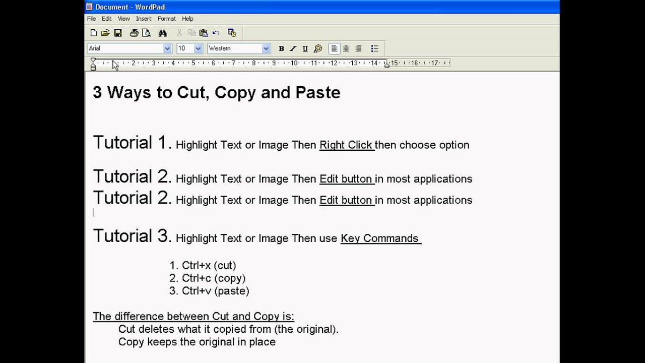
Task: Toggle Underline formatting
Action: 305,49
